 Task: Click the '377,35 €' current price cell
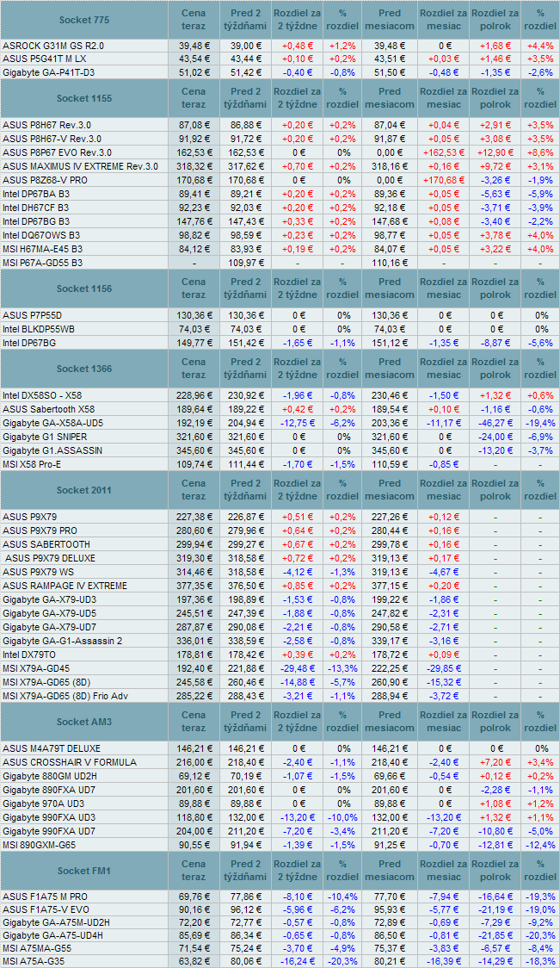(194, 586)
